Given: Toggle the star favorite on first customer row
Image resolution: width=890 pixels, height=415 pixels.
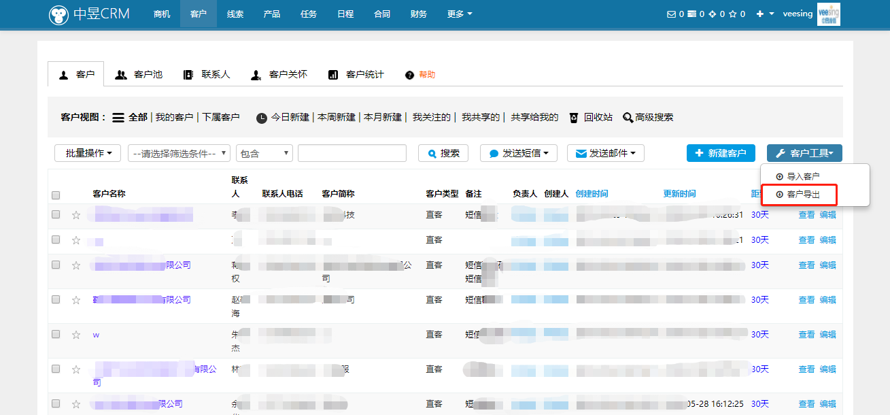Looking at the screenshot, I should click(x=75, y=214).
